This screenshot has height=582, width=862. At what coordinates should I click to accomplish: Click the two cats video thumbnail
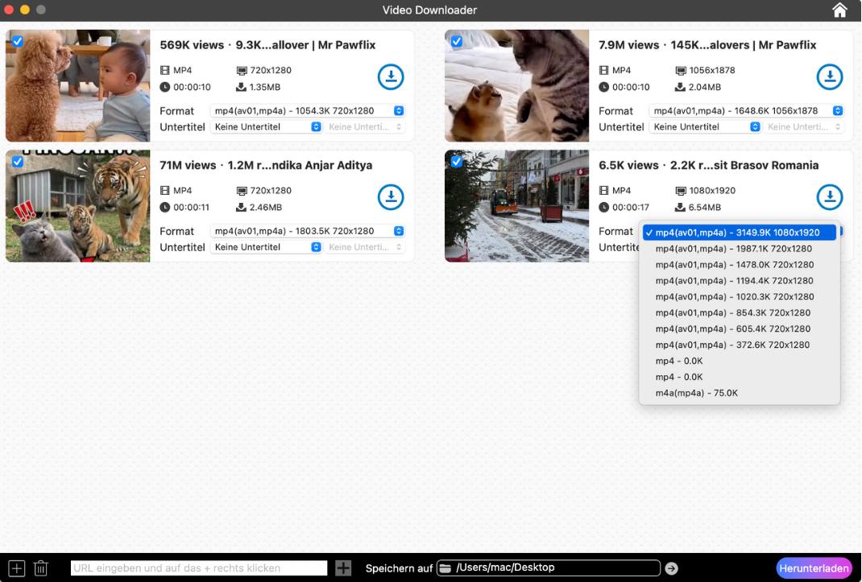(x=516, y=86)
